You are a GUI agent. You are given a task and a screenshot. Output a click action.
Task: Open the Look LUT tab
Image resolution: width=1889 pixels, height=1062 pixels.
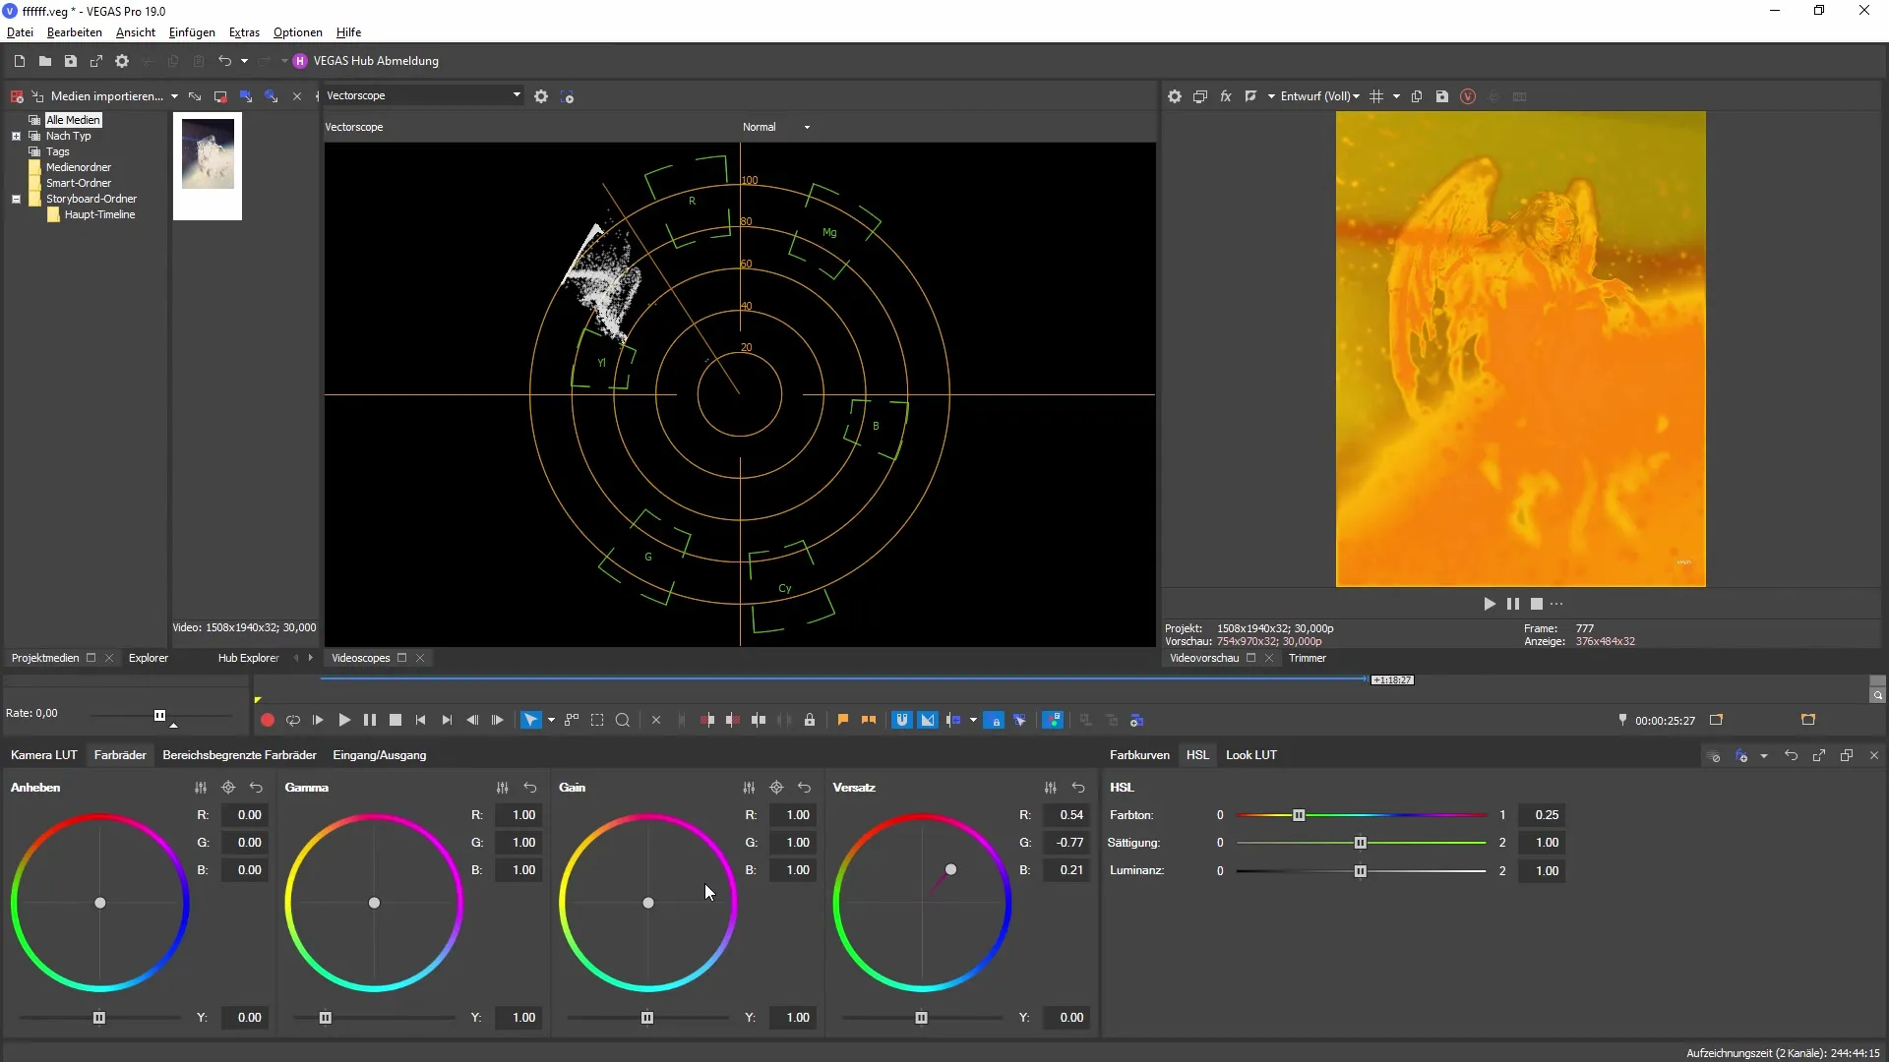pos(1251,755)
